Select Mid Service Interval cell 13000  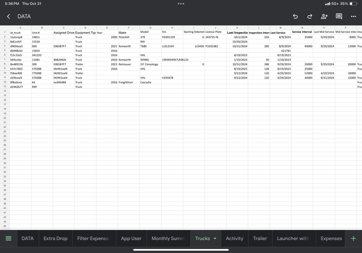[346, 46]
